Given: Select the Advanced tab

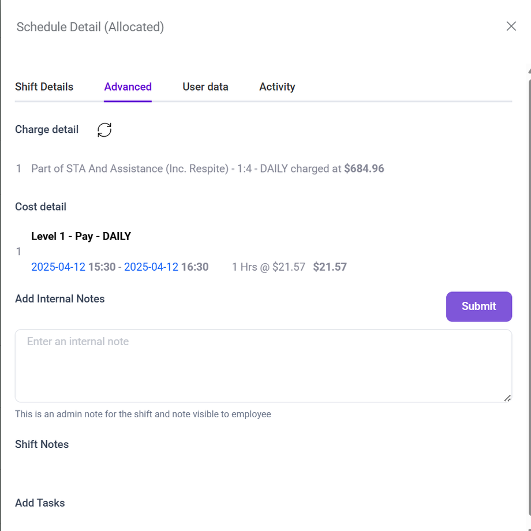Looking at the screenshot, I should tap(128, 87).
